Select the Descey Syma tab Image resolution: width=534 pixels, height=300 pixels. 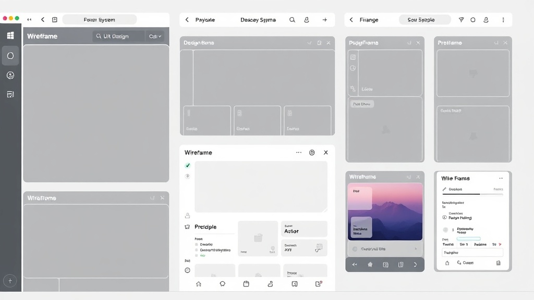(258, 20)
